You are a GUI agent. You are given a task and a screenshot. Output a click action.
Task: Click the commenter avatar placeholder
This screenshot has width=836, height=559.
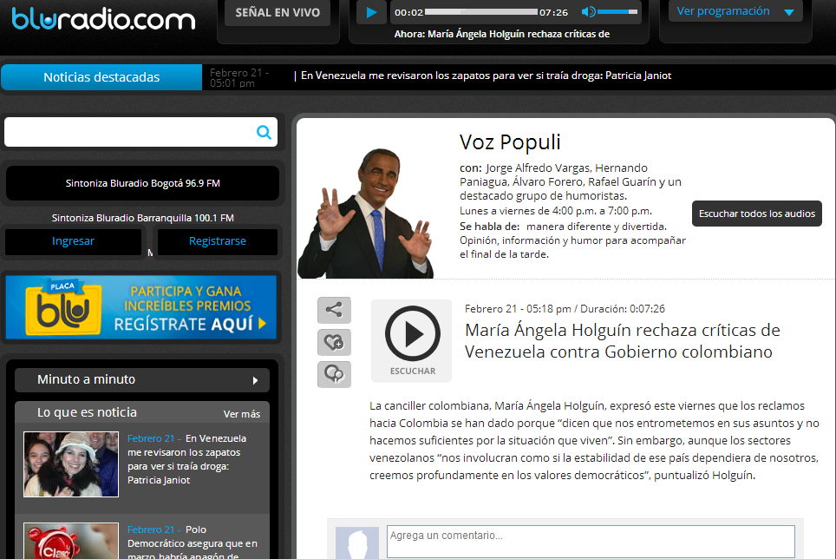point(357,543)
